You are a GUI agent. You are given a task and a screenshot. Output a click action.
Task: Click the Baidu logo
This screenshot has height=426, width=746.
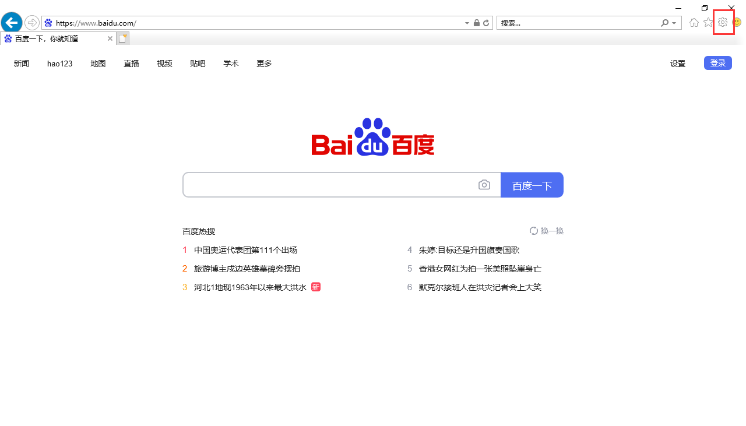[x=373, y=137]
